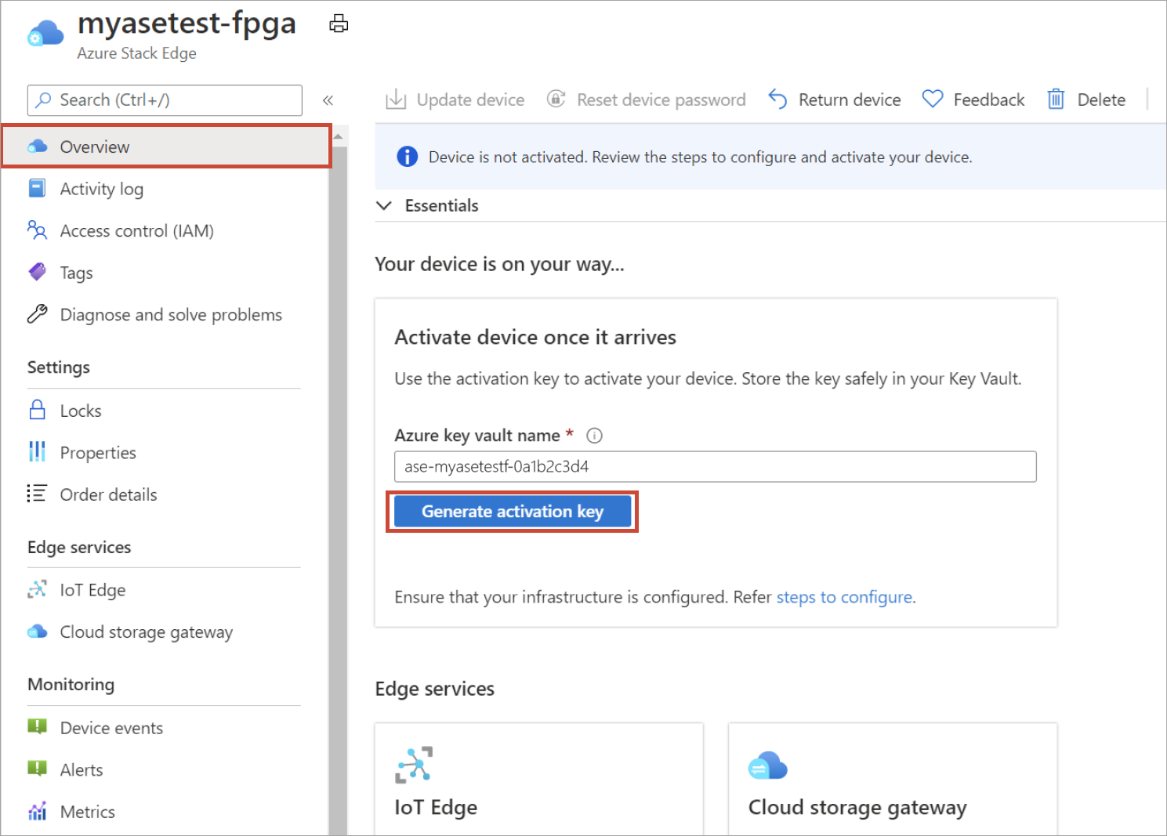
Task: Select the Activity log sidebar icon
Action: pyautogui.click(x=37, y=188)
